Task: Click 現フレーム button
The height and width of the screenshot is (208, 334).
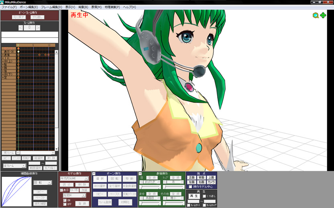Action: pyautogui.click(x=9, y=153)
